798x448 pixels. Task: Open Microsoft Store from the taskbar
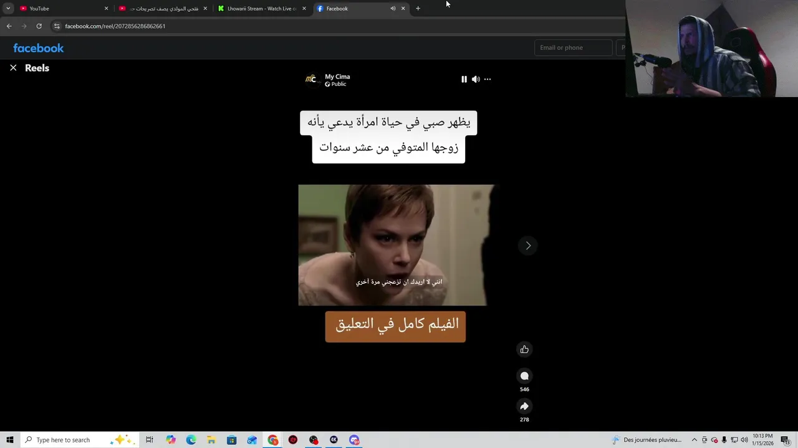231,440
